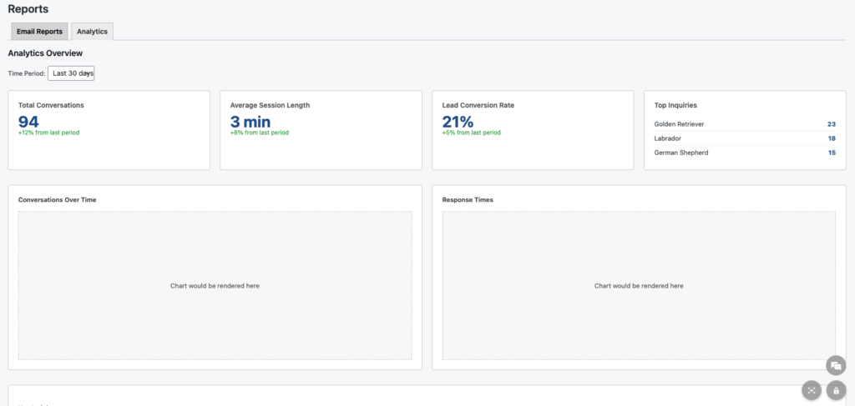
Task: Select the Analytics tab
Action: point(92,32)
